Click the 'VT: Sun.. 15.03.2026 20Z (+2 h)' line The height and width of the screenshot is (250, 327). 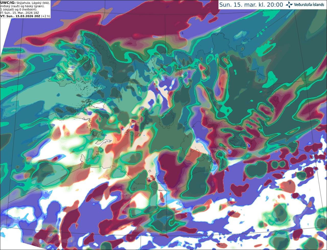[25, 16]
